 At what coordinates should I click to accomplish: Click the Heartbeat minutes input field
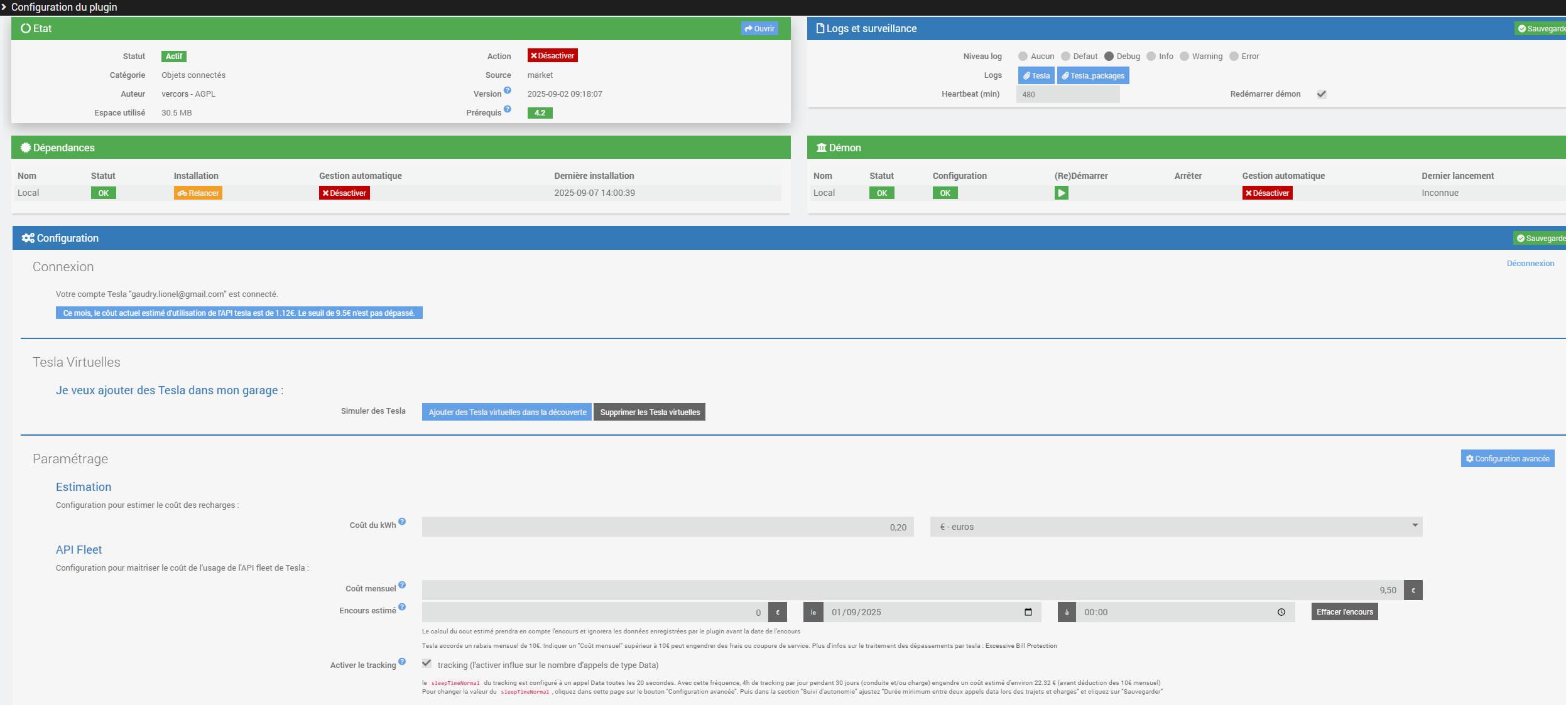[1067, 95]
